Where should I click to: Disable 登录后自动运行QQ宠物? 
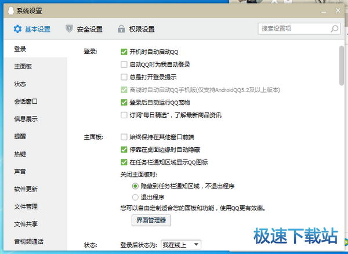click(x=124, y=103)
